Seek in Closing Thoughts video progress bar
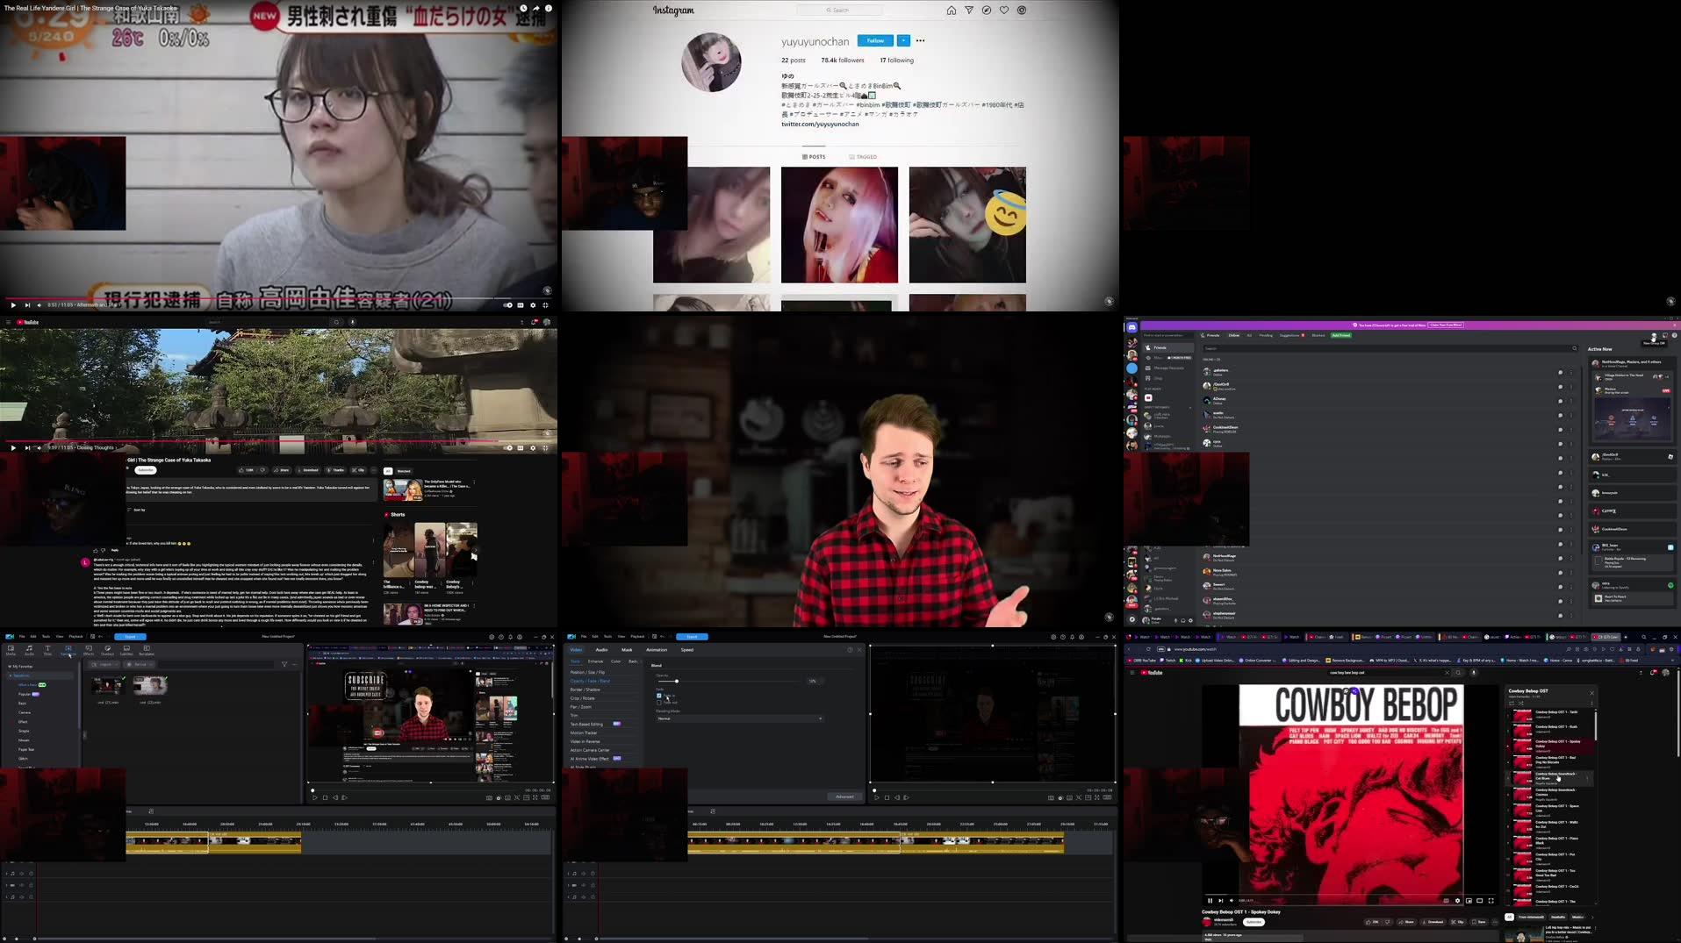1681x943 pixels. pos(277,440)
